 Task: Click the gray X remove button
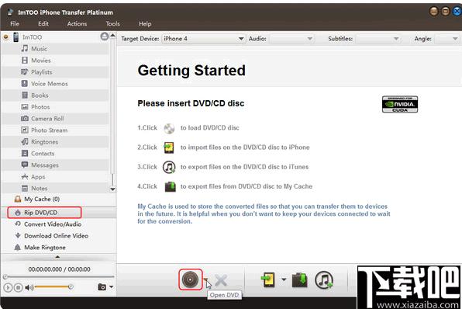[221, 280]
